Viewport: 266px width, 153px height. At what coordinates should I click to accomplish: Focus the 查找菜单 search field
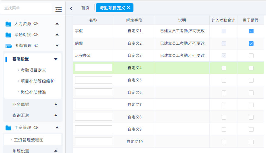26,8
